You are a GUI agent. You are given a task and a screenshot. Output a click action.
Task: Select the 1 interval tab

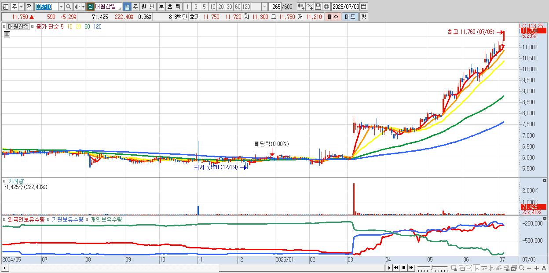(187, 7)
